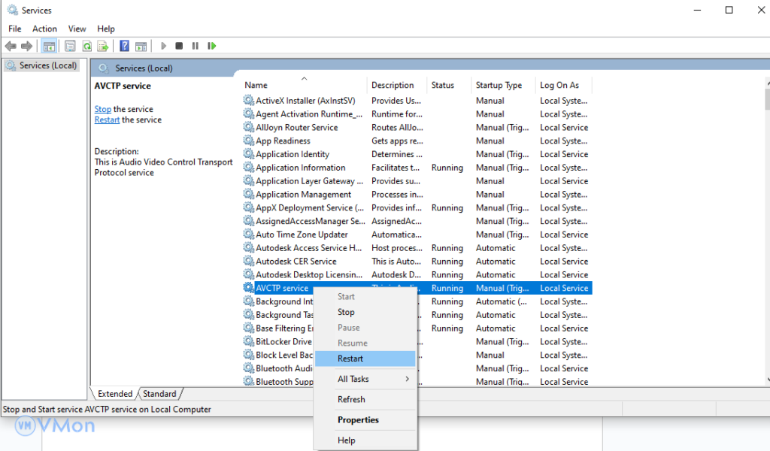The height and width of the screenshot is (451, 770).
Task: Switch to the Standard tab
Action: coord(159,394)
